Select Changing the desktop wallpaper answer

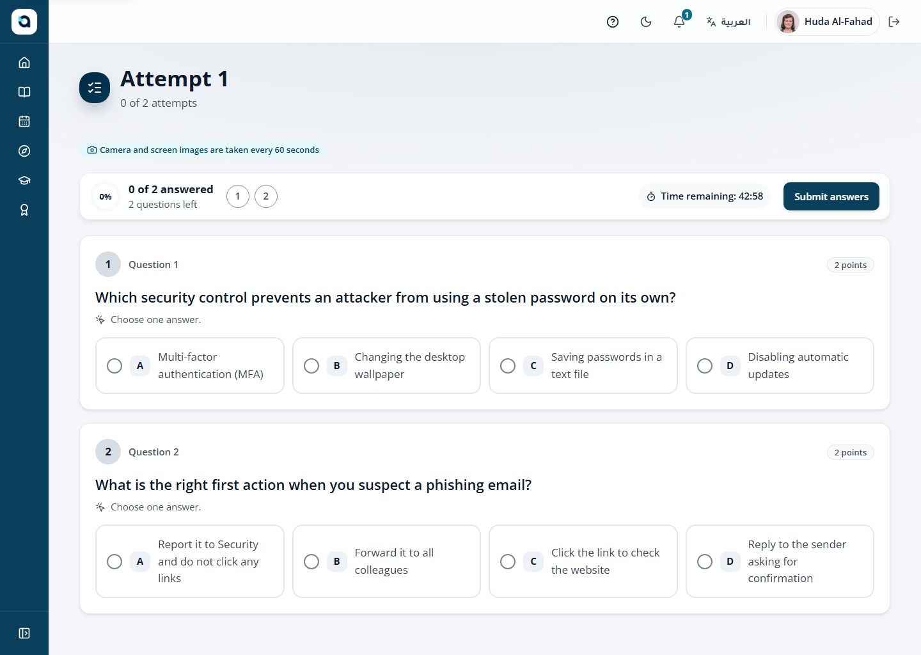coord(386,365)
